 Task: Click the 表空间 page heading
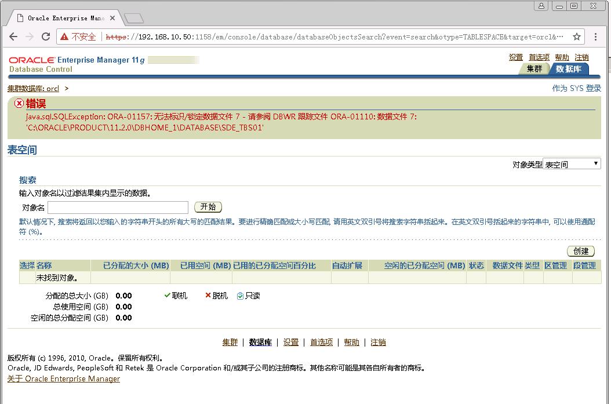(x=22, y=150)
